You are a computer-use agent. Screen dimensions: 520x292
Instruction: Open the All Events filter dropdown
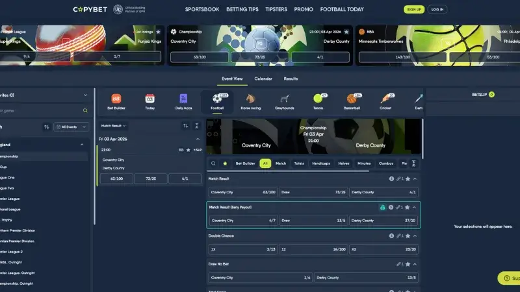[71, 127]
